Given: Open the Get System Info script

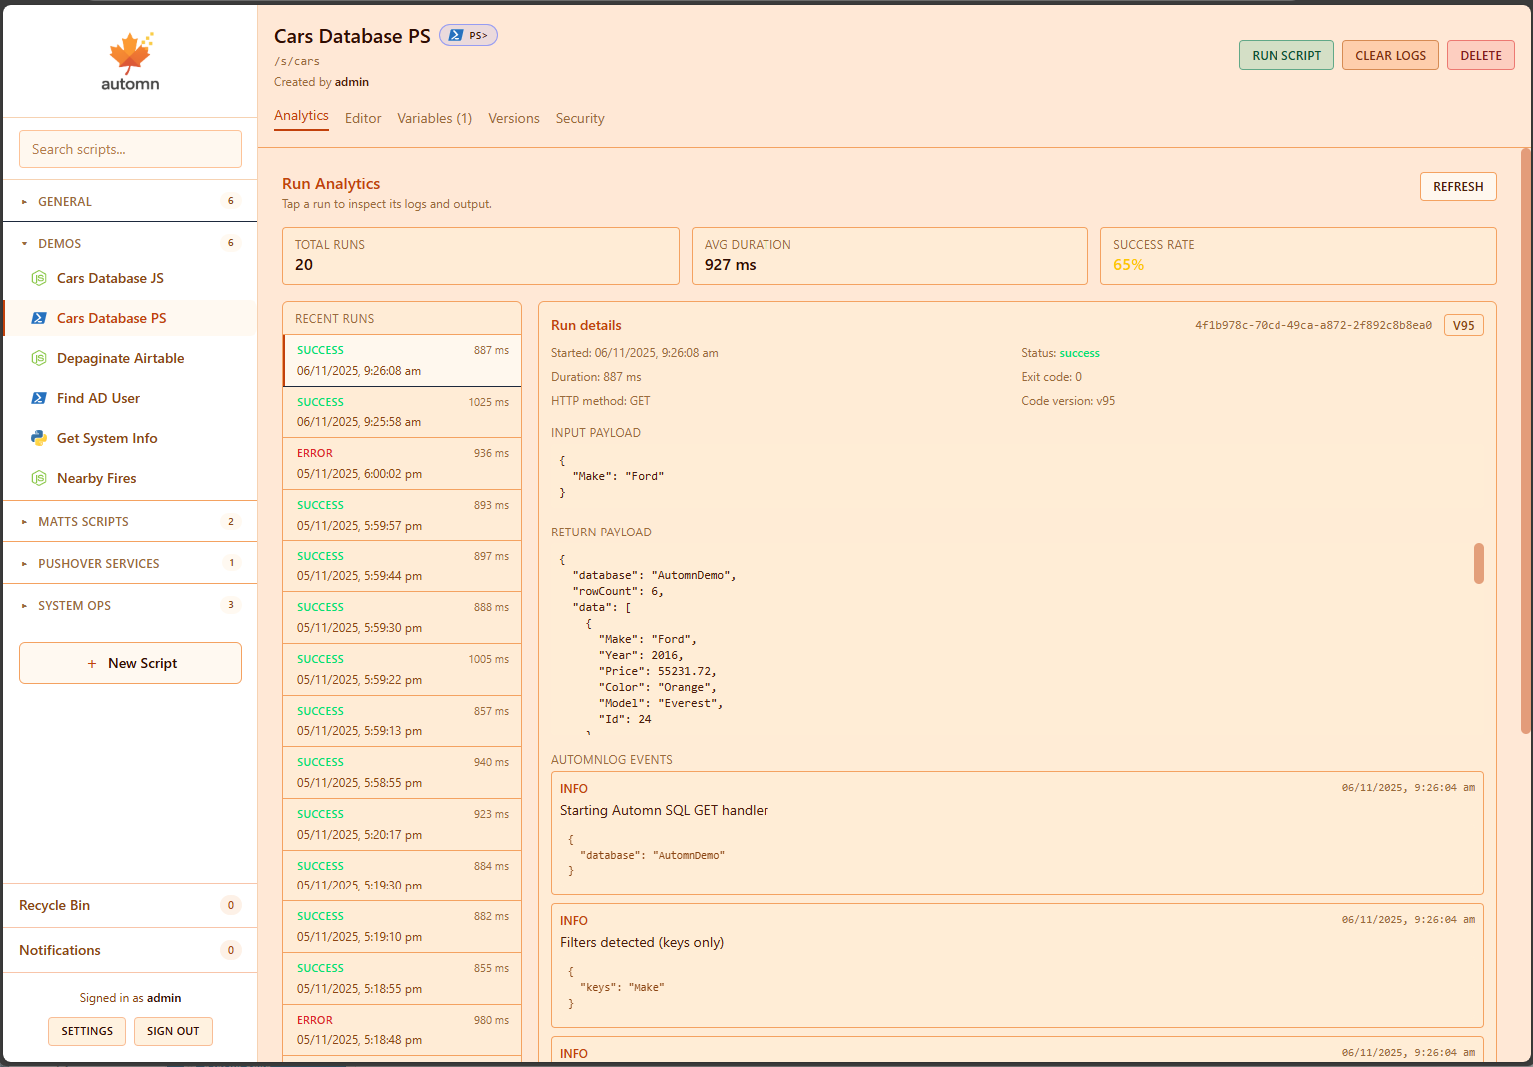Looking at the screenshot, I should [130, 438].
